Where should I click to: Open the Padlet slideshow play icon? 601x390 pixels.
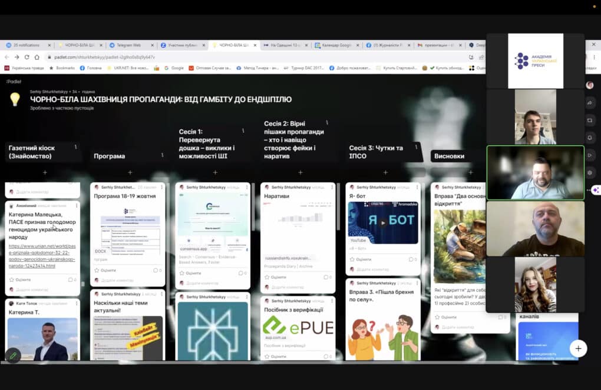coord(590,155)
